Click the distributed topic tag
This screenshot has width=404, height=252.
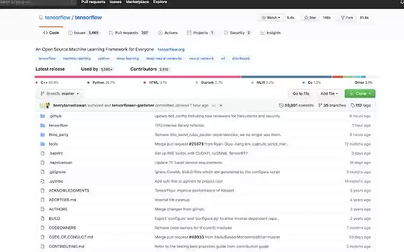point(241,59)
